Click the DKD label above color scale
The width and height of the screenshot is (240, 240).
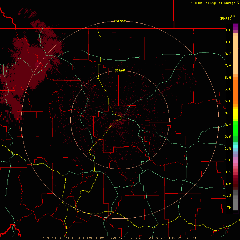pos(234,16)
